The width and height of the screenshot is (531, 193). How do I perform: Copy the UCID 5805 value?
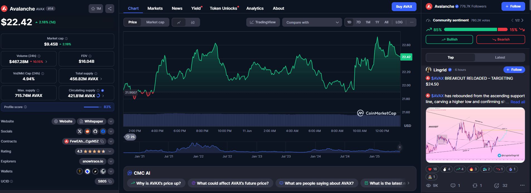[x=110, y=181]
